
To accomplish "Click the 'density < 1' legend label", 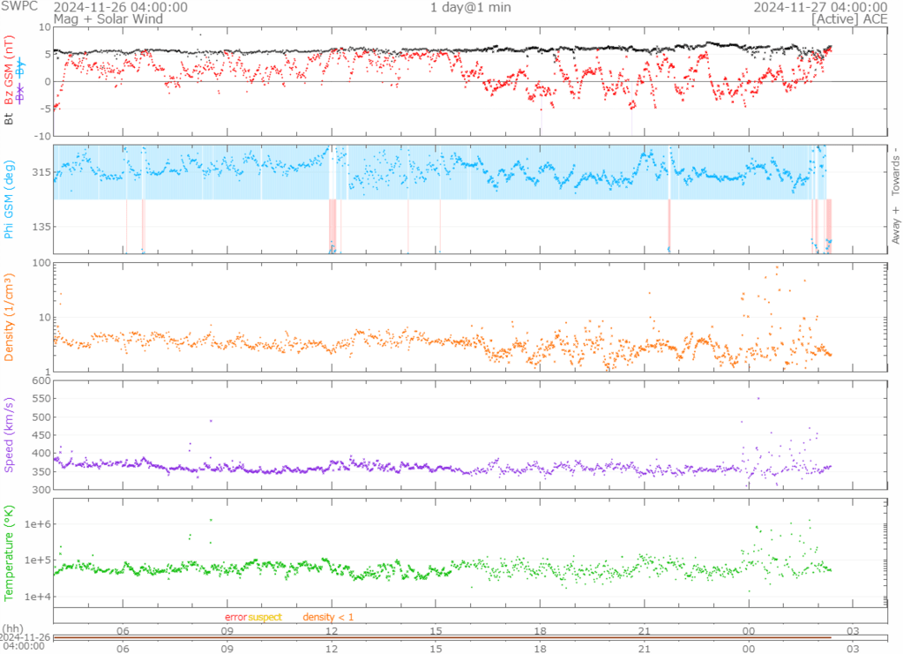I will 328,617.
